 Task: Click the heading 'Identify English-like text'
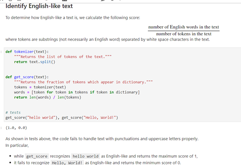pos(39,6)
